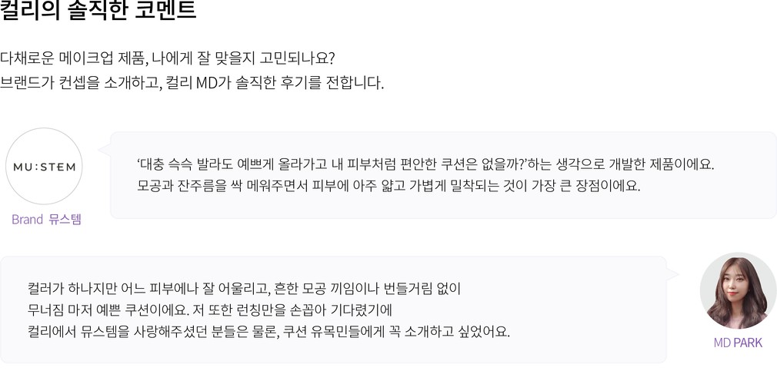Screen dimensions: 777x371
Task: Click the MU:STEM brand logo circle
Action: [x=44, y=167]
